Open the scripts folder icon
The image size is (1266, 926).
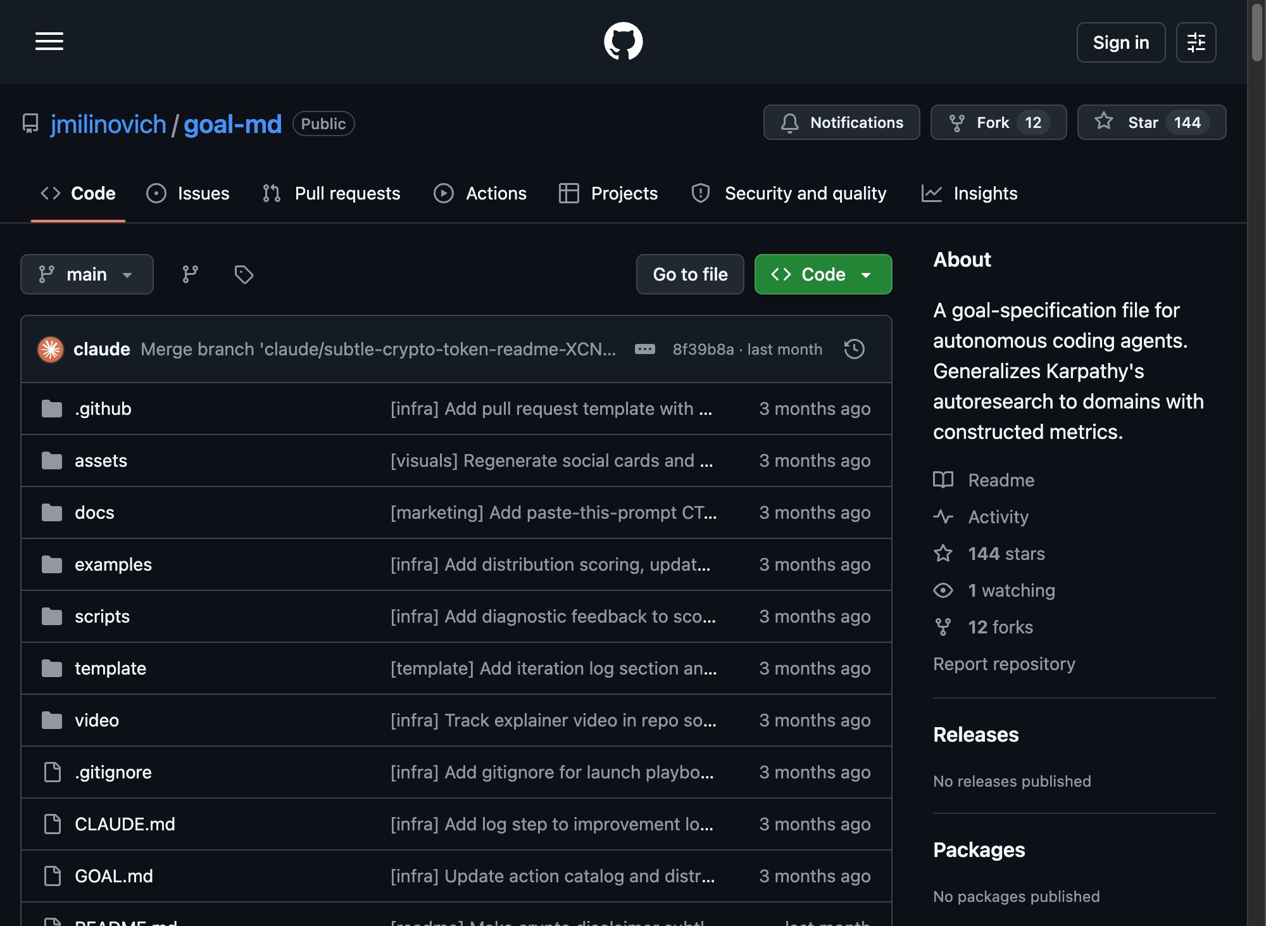click(52, 616)
